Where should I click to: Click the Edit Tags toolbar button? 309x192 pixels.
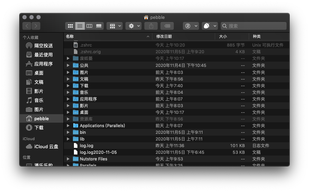167,26
